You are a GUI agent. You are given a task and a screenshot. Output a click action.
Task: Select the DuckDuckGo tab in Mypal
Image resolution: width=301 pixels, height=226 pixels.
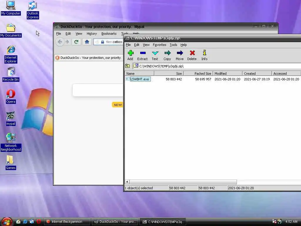click(x=89, y=58)
